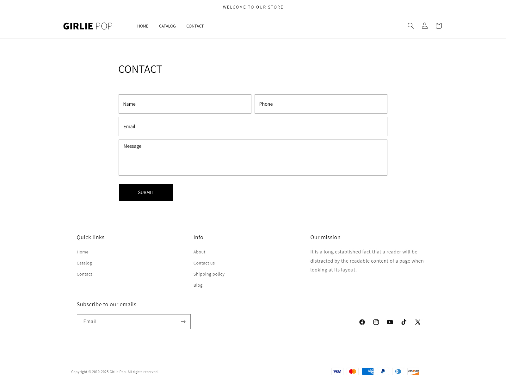Click the YouTube social icon

tap(390, 322)
